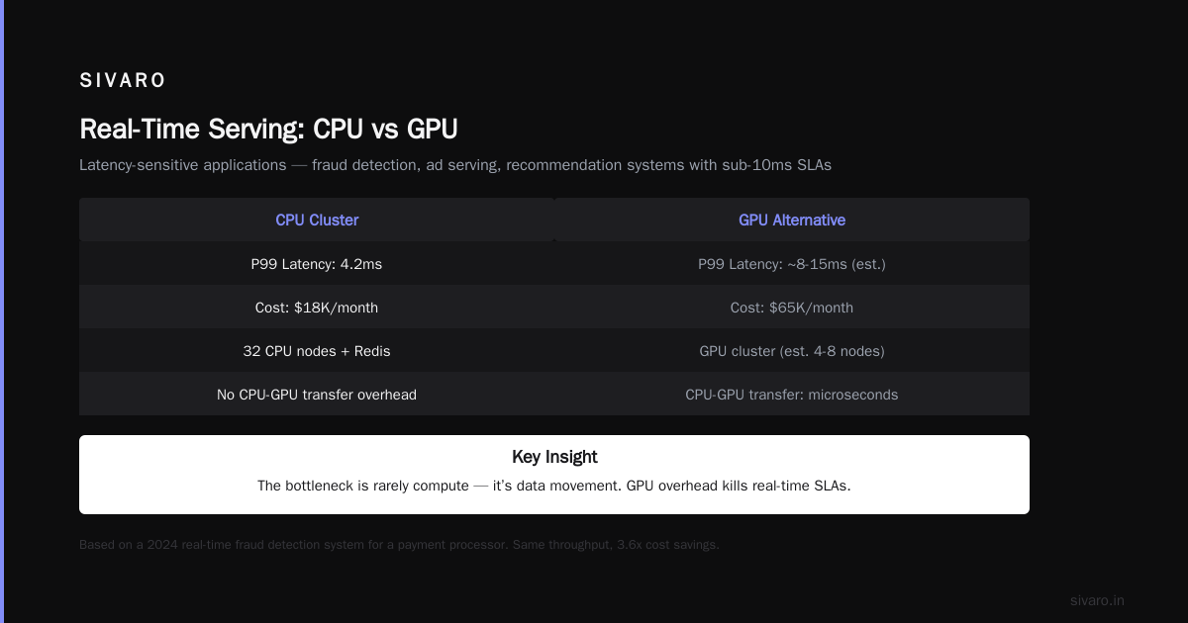Click the P99 Latency: 4.2ms cell
Screen dimensions: 1188x623
click(317, 264)
